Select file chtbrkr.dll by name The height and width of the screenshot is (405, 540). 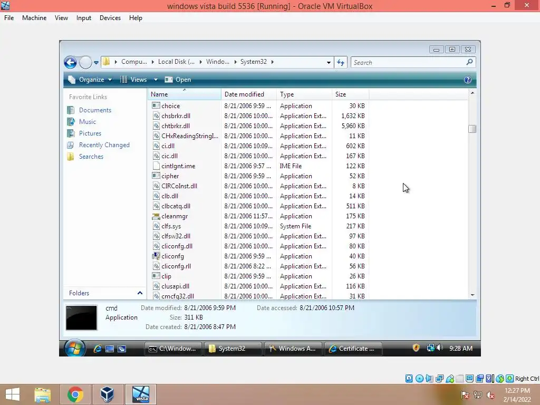coord(176,126)
